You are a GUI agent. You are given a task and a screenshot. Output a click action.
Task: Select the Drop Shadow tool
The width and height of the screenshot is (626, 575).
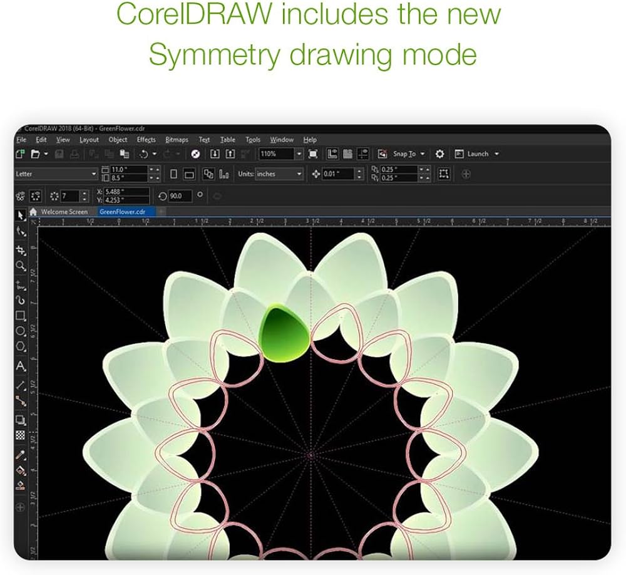(21, 420)
